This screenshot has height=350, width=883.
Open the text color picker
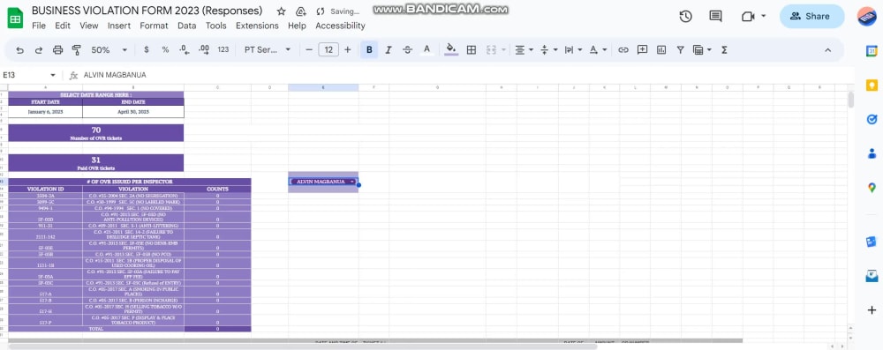click(x=426, y=49)
